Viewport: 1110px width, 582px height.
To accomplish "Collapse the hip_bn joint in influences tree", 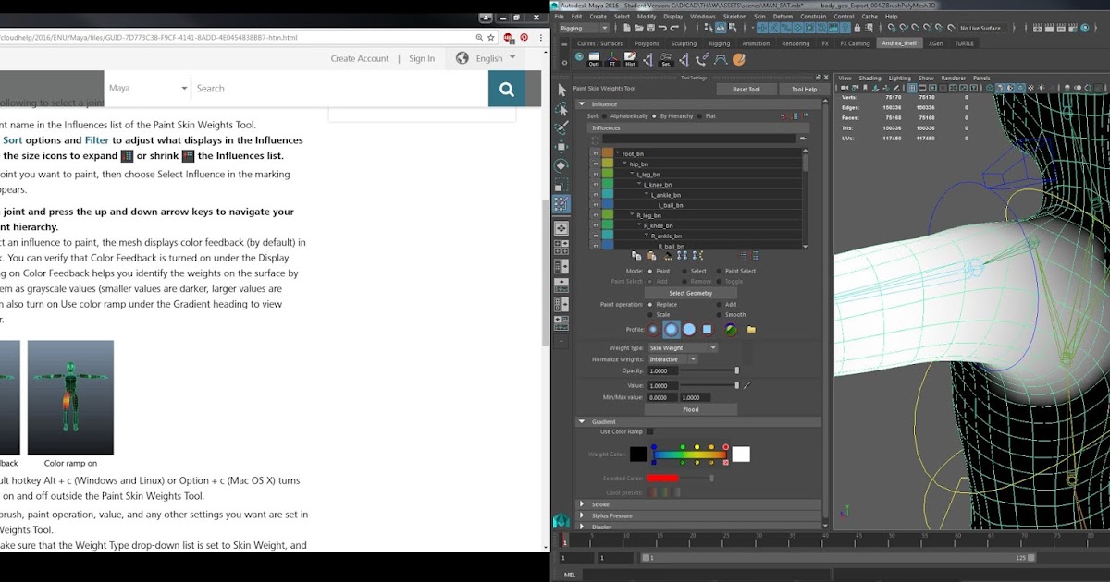I will [x=624, y=164].
